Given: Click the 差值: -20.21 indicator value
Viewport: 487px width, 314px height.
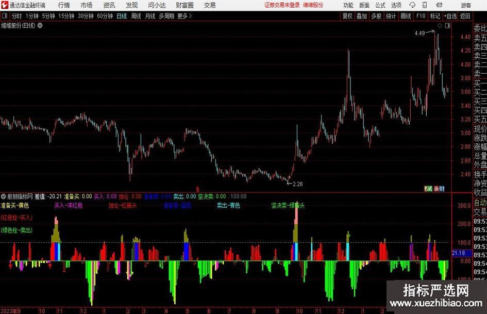Looking at the screenshot, I should click(48, 196).
